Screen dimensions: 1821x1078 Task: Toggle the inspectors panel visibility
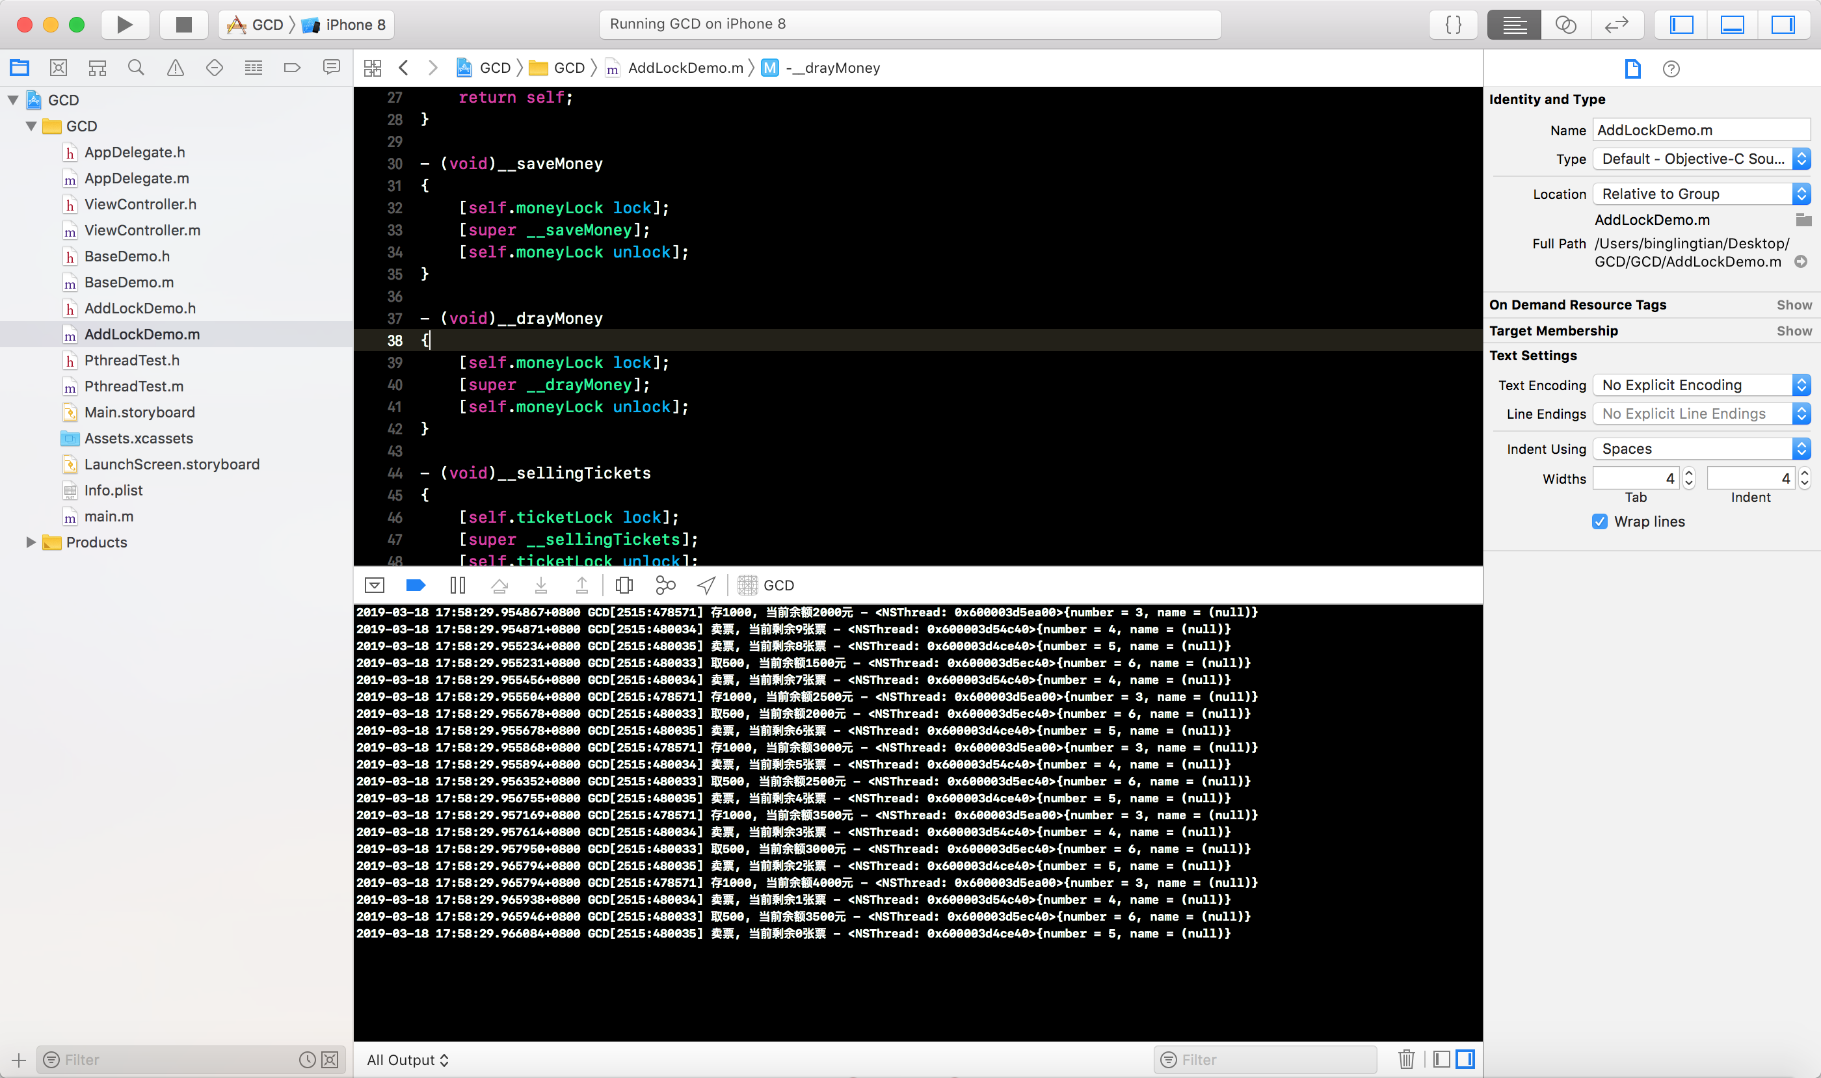coord(1783,25)
